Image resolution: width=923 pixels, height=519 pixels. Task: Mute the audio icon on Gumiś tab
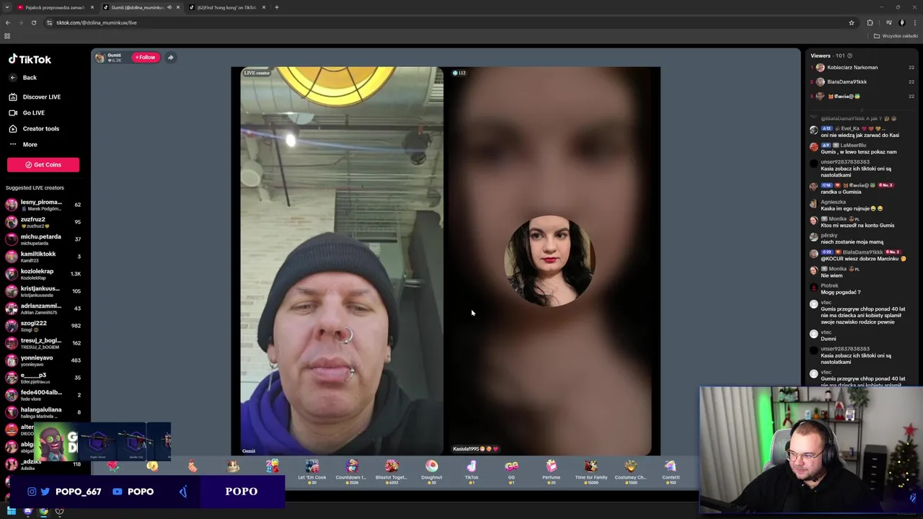[169, 7]
